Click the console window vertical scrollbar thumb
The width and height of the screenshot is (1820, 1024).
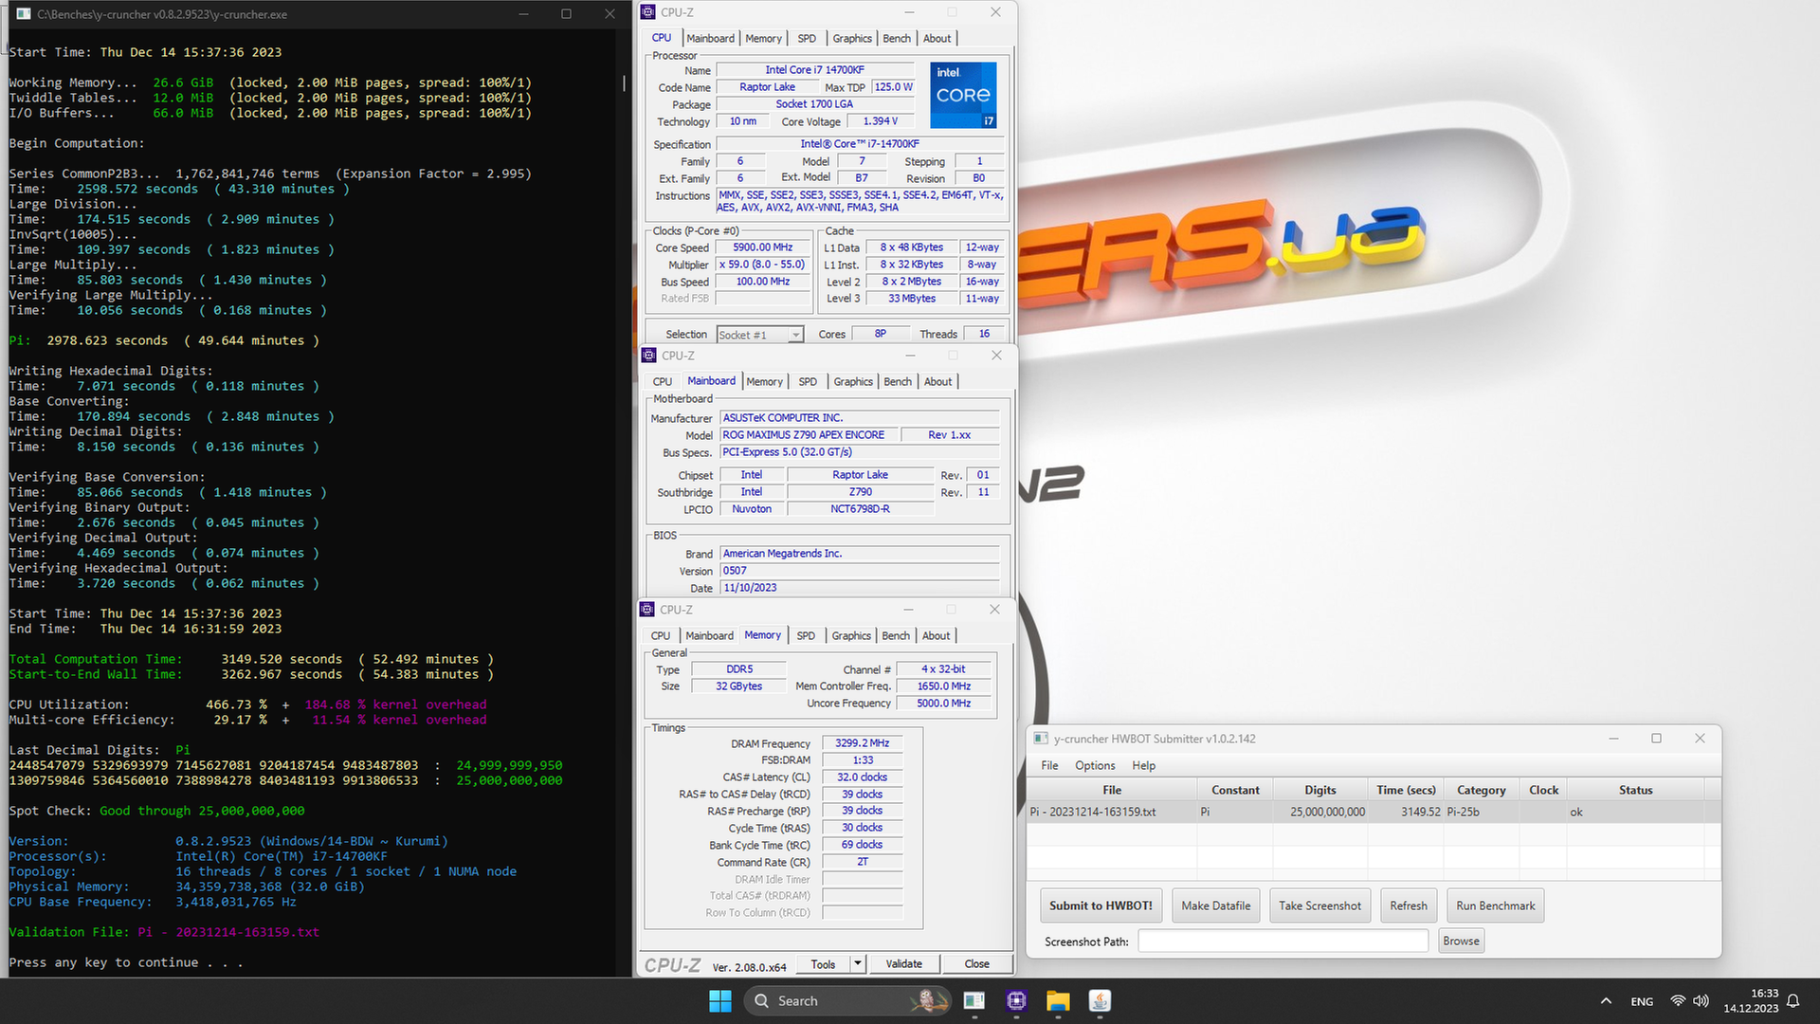click(x=624, y=83)
